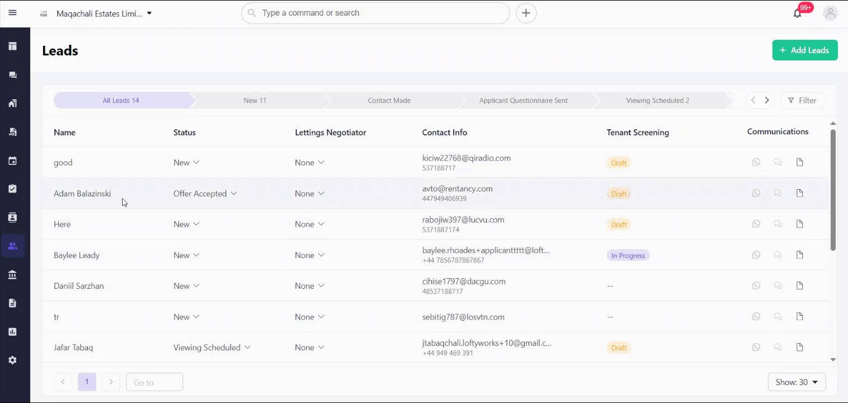The width and height of the screenshot is (848, 403).
Task: Open the properties house sidebar icon
Action: tap(12, 104)
